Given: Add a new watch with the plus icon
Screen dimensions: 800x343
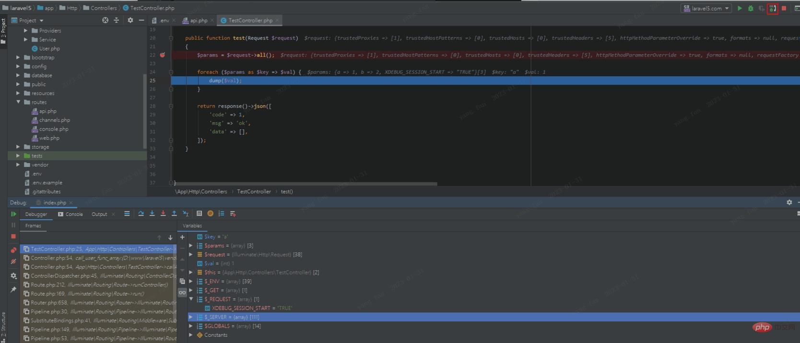Looking at the screenshot, I should [182, 237].
